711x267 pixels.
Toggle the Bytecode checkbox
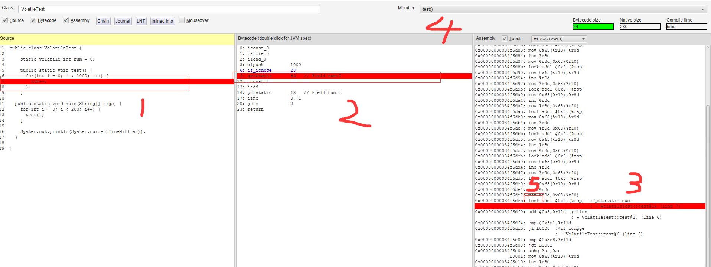click(x=33, y=20)
